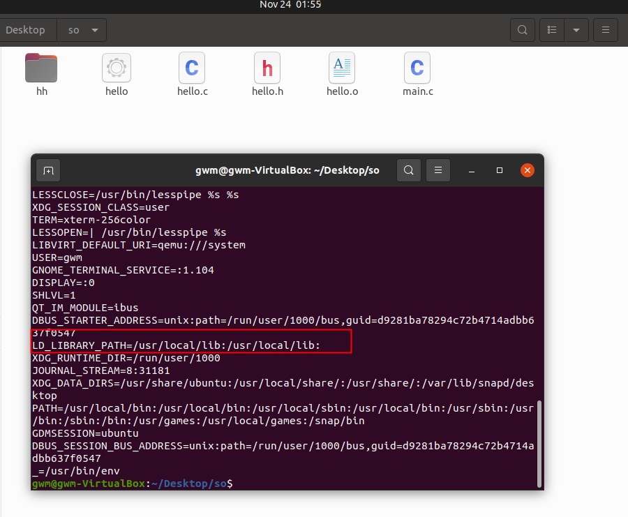The height and width of the screenshot is (517, 628).
Task: Click the Desktop path bar button
Action: point(26,30)
